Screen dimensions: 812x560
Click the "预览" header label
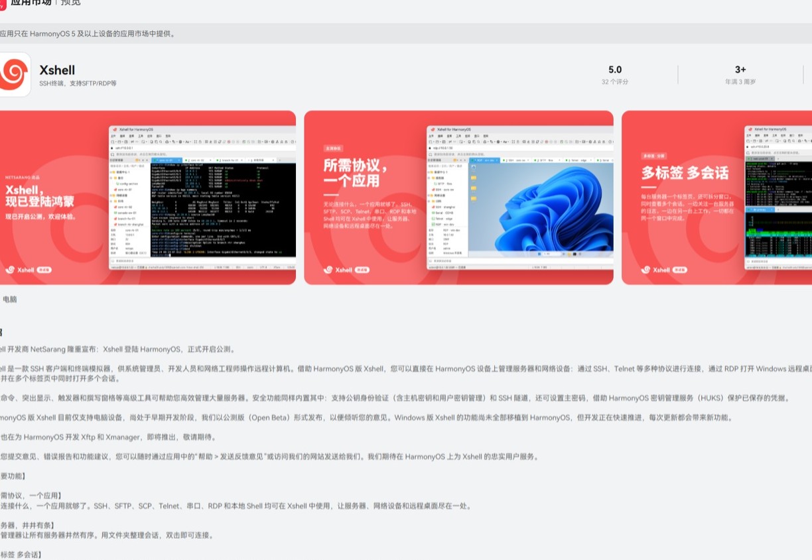pos(70,2)
